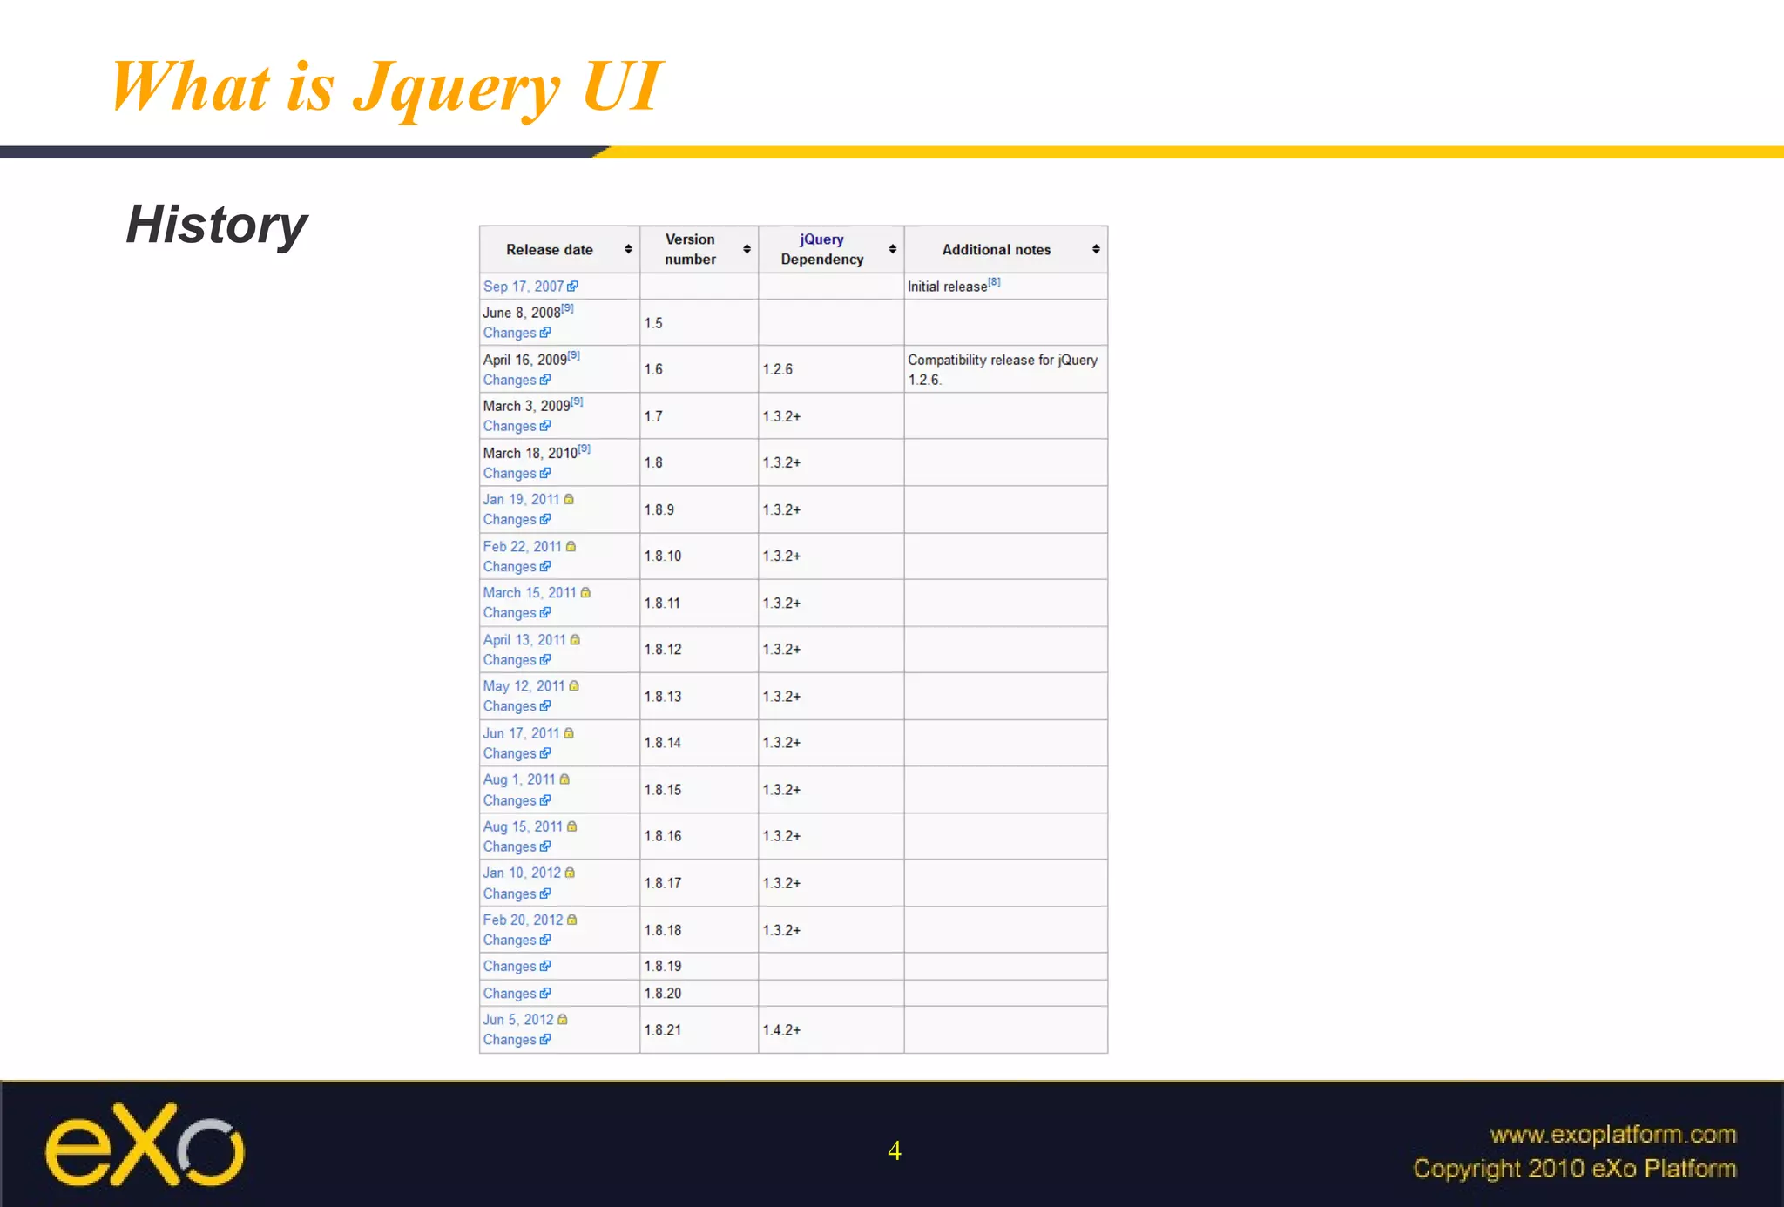Click reference [9] next to March 3, 2009
Screen dimensions: 1784x1207
coord(577,401)
